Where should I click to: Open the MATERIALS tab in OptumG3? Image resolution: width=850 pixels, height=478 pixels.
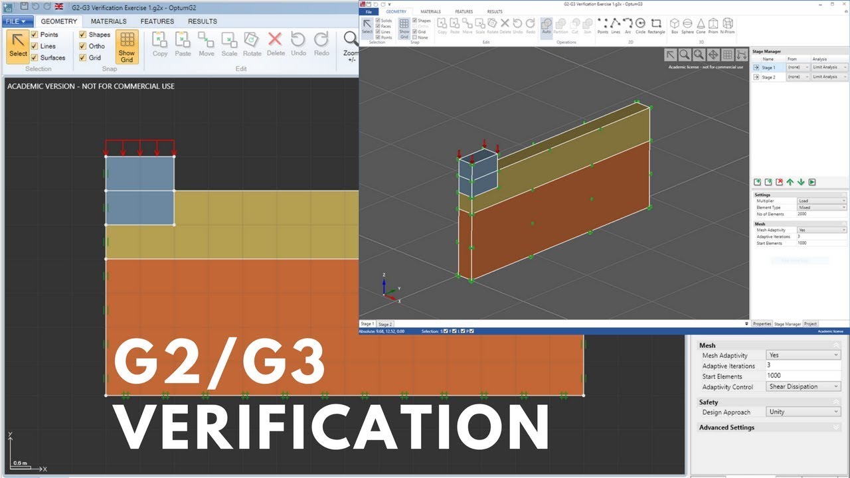431,11
